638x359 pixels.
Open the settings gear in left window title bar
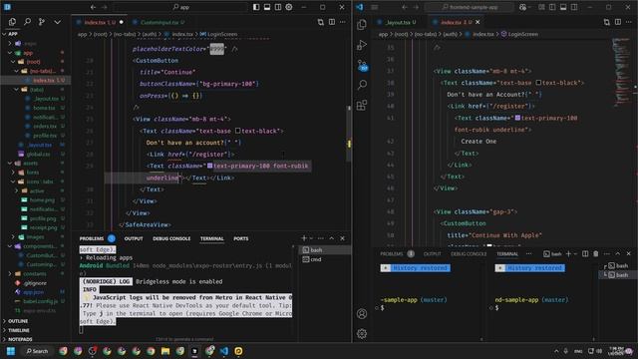[289, 7]
